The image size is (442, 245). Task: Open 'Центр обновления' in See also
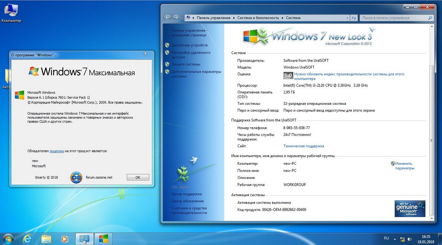click(x=188, y=201)
